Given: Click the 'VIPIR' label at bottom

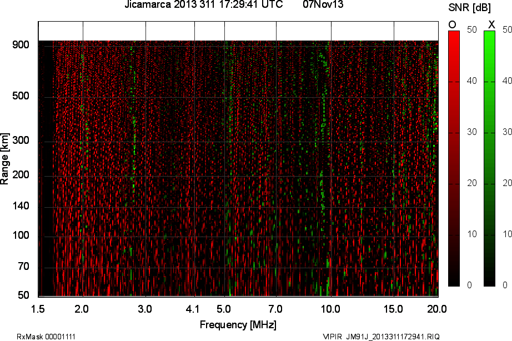Looking at the screenshot, I should click(x=332, y=337).
